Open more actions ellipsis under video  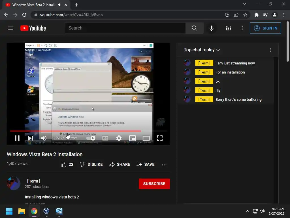[164, 165]
